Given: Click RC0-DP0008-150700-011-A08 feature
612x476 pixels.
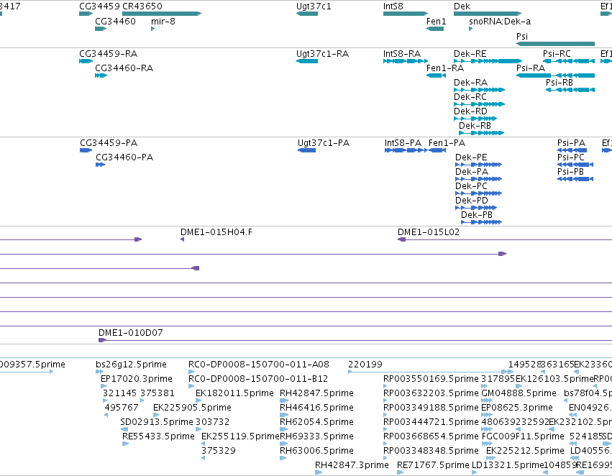Looking at the screenshot, I should [x=191, y=372].
